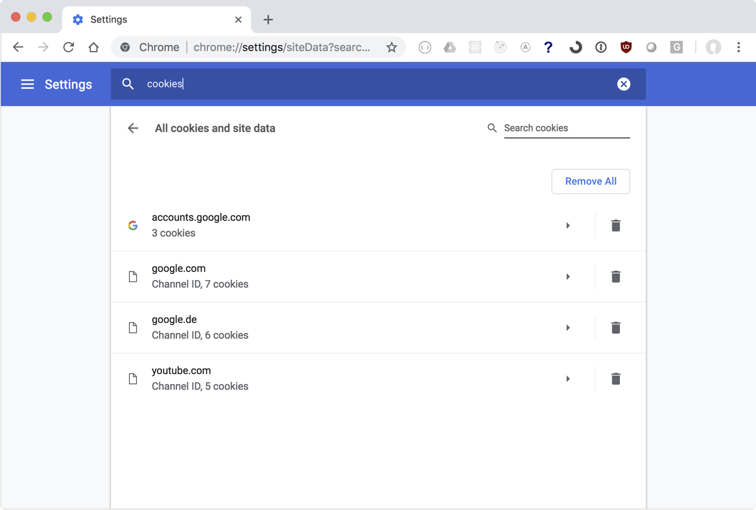Open the React Developer Tools extension
The image size is (756, 510).
point(475,47)
